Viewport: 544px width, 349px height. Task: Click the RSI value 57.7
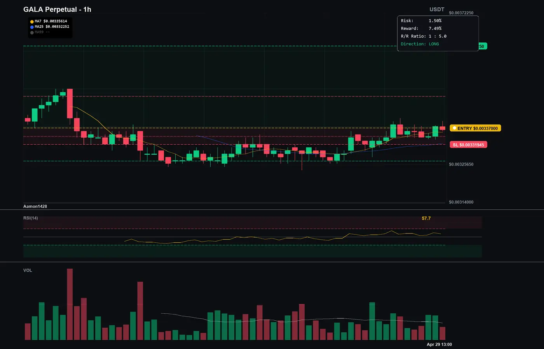click(426, 218)
